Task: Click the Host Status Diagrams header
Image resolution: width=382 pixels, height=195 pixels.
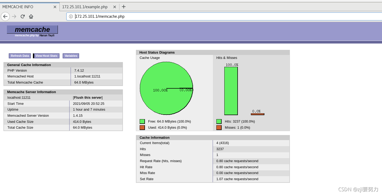Action: (157, 53)
